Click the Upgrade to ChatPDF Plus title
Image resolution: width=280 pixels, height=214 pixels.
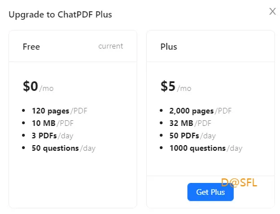pyautogui.click(x=60, y=15)
